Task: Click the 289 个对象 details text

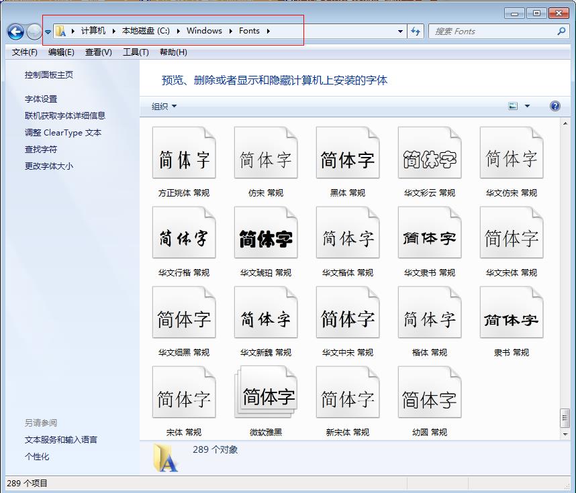Action: click(x=215, y=449)
